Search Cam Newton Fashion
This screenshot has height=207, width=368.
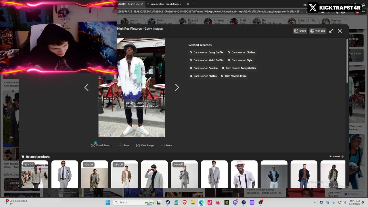204,68
